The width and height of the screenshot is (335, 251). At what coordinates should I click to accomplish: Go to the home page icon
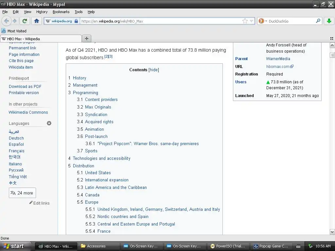37,21
